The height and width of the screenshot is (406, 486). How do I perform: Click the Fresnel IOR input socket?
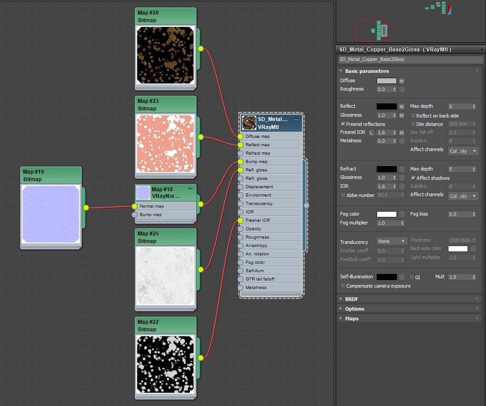pyautogui.click(x=240, y=220)
